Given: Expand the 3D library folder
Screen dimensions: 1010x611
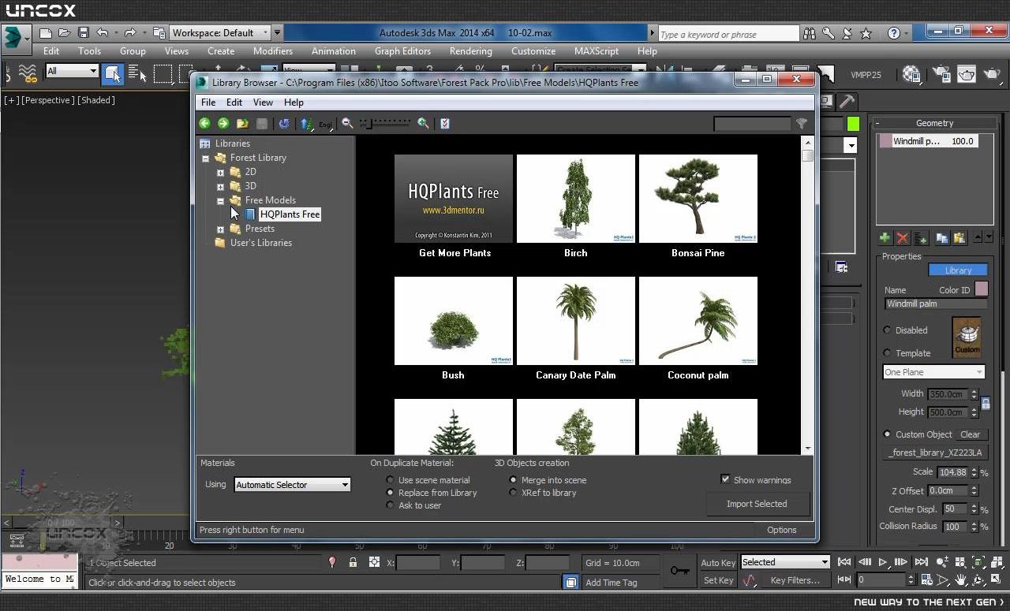Looking at the screenshot, I should tap(220, 186).
